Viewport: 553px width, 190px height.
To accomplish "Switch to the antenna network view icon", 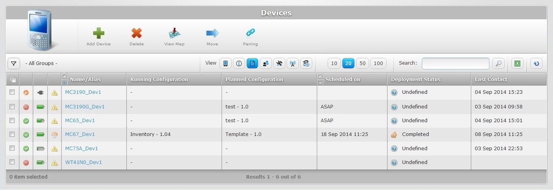I will pyautogui.click(x=293, y=63).
